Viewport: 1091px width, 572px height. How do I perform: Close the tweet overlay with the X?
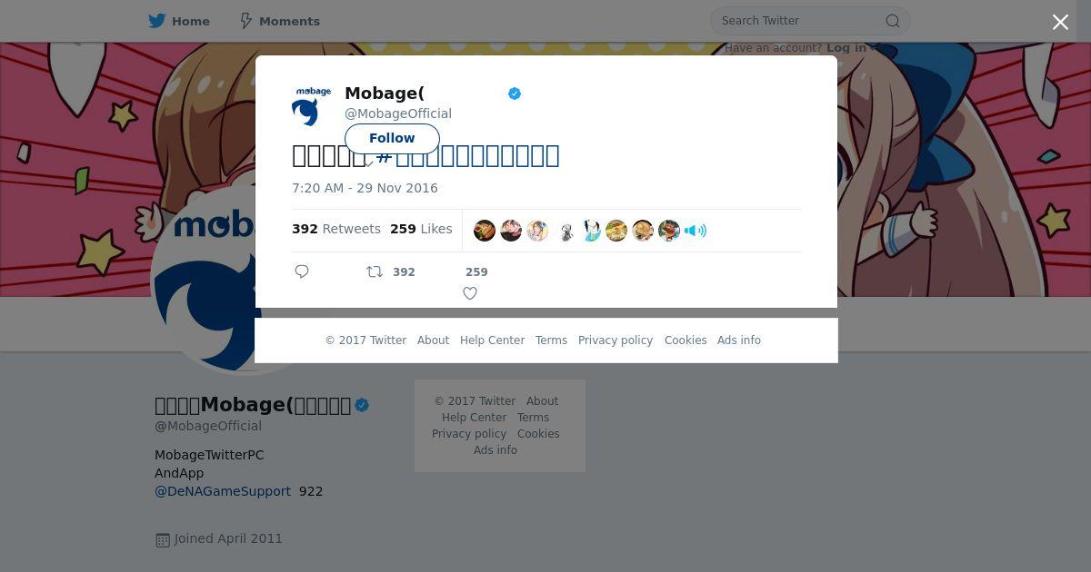(x=1060, y=22)
